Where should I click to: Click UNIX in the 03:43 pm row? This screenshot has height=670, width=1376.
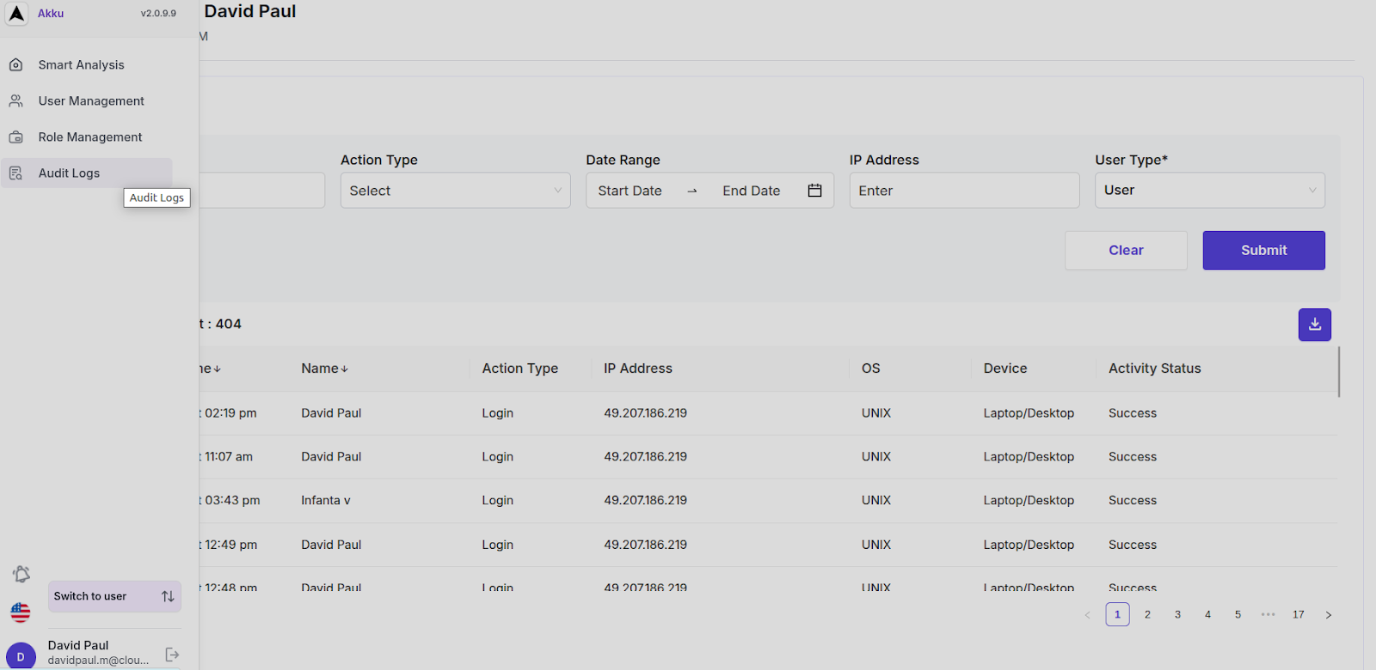tap(876, 501)
